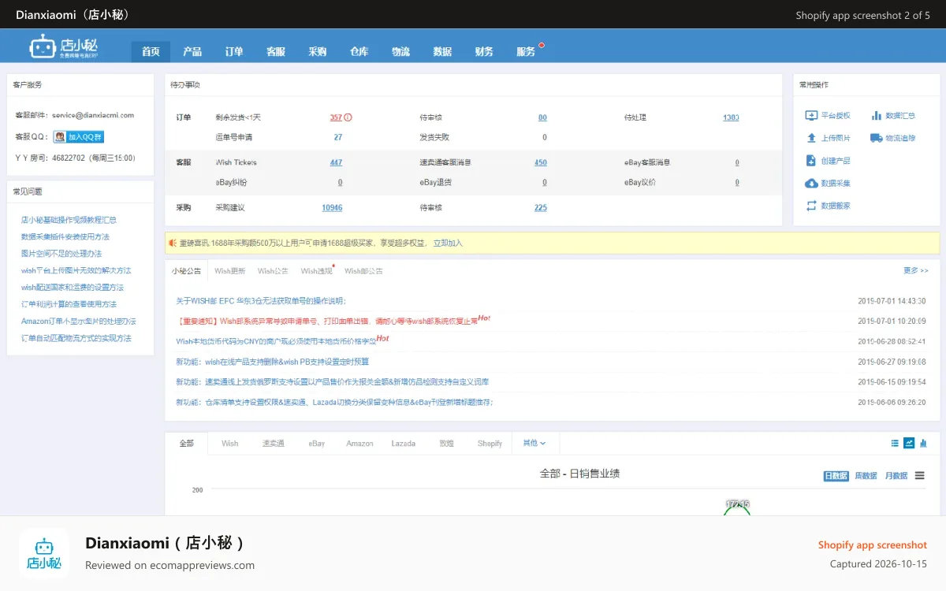This screenshot has height=591, width=946.
Task: Click the 更多 >> link in announcements
Action: [x=915, y=270]
